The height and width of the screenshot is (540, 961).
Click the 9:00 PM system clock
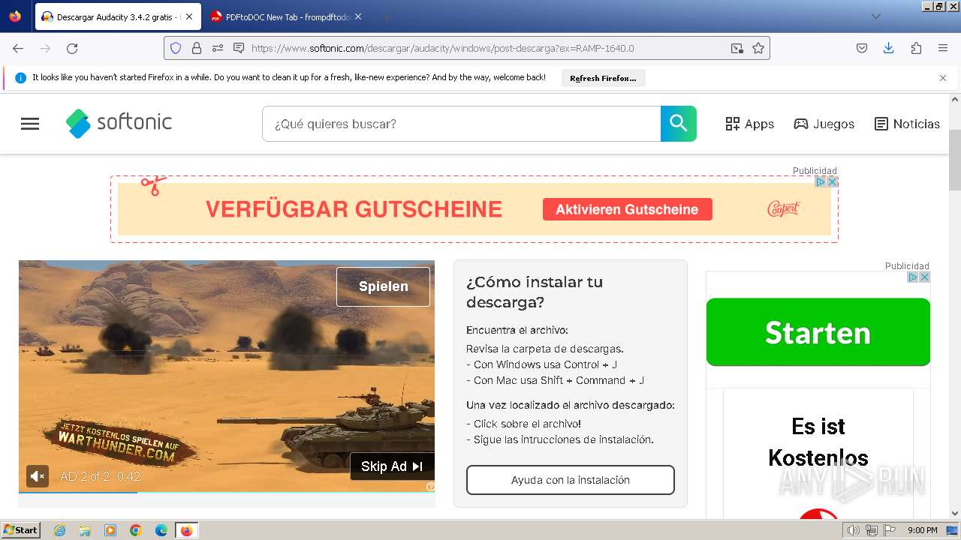coord(923,530)
